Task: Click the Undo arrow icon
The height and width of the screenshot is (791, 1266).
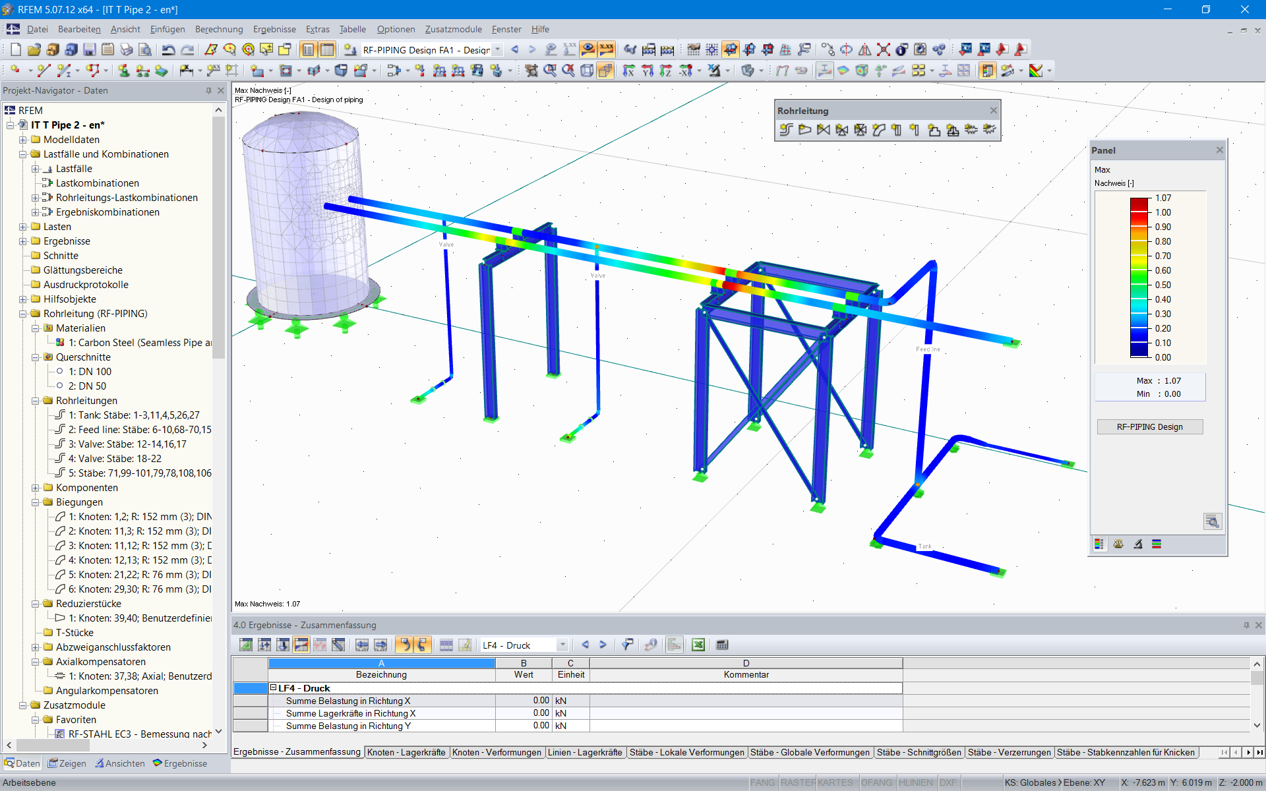Action: (x=169, y=49)
